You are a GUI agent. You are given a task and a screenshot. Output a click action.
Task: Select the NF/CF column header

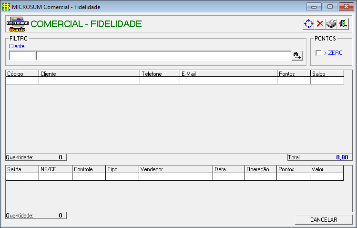tap(56, 169)
